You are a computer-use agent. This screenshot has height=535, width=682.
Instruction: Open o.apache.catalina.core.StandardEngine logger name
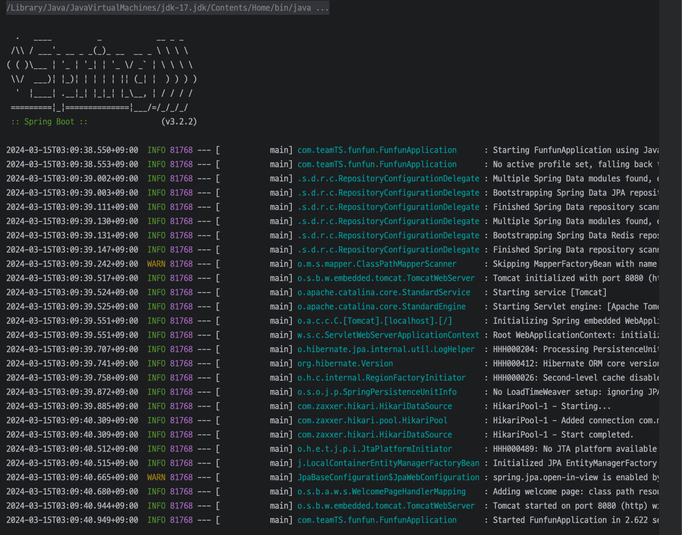[382, 307]
